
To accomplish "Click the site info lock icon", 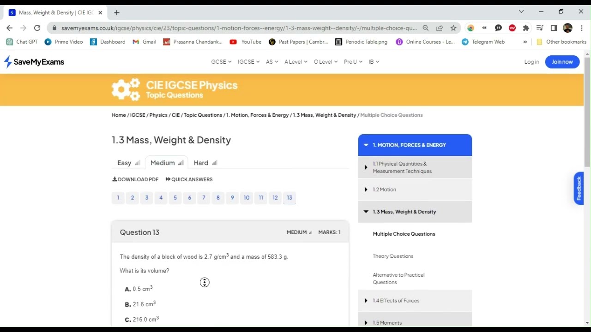I will (x=54, y=28).
